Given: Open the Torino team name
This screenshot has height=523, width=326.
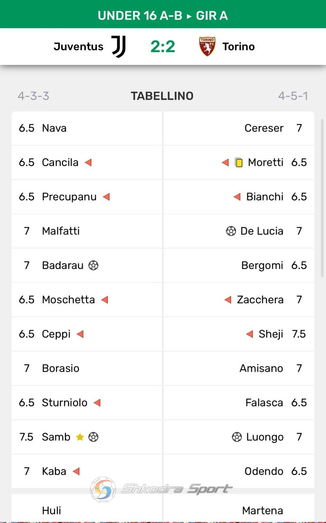Looking at the screenshot, I should 238,47.
